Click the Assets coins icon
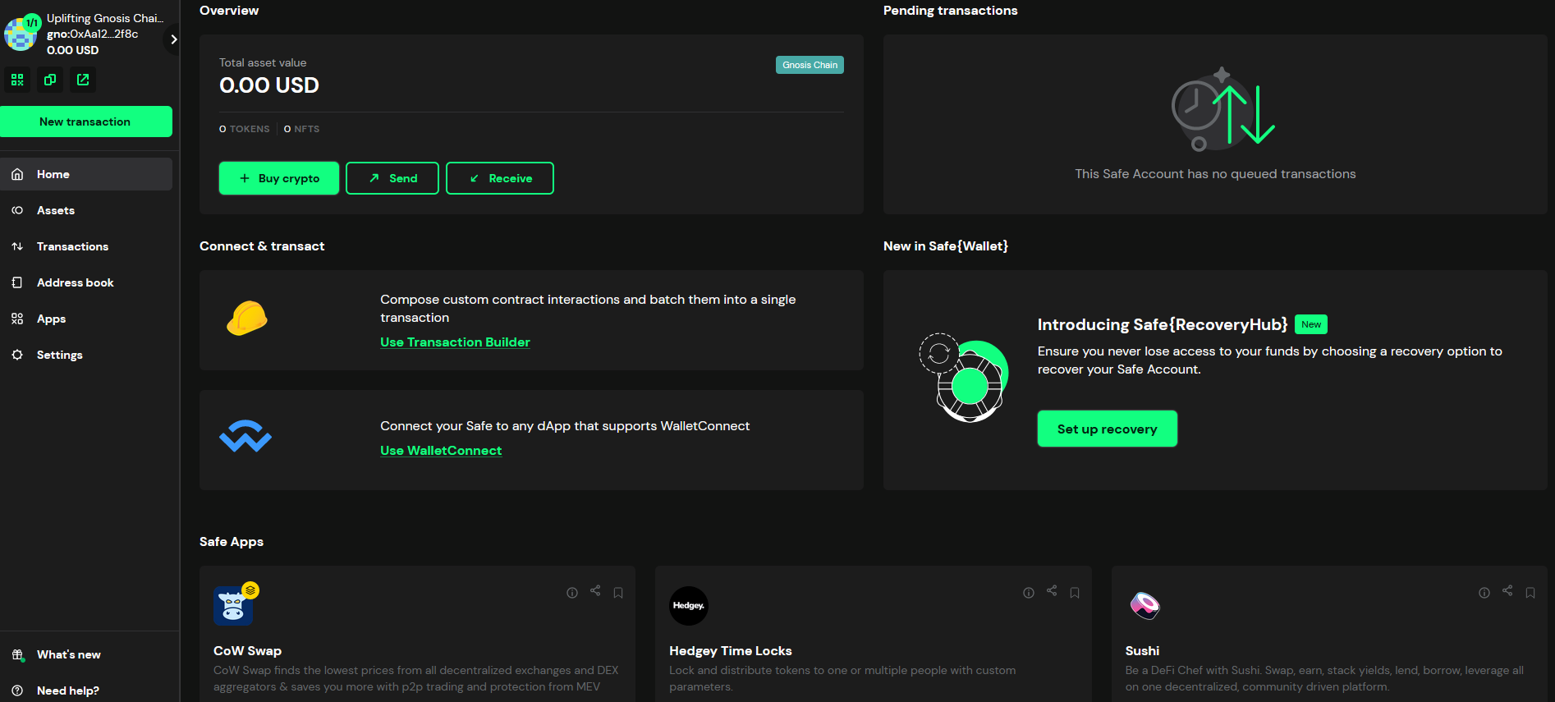This screenshot has width=1555, height=702. [x=17, y=210]
